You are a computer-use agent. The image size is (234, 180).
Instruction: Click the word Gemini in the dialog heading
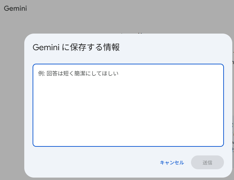[x=46, y=48]
